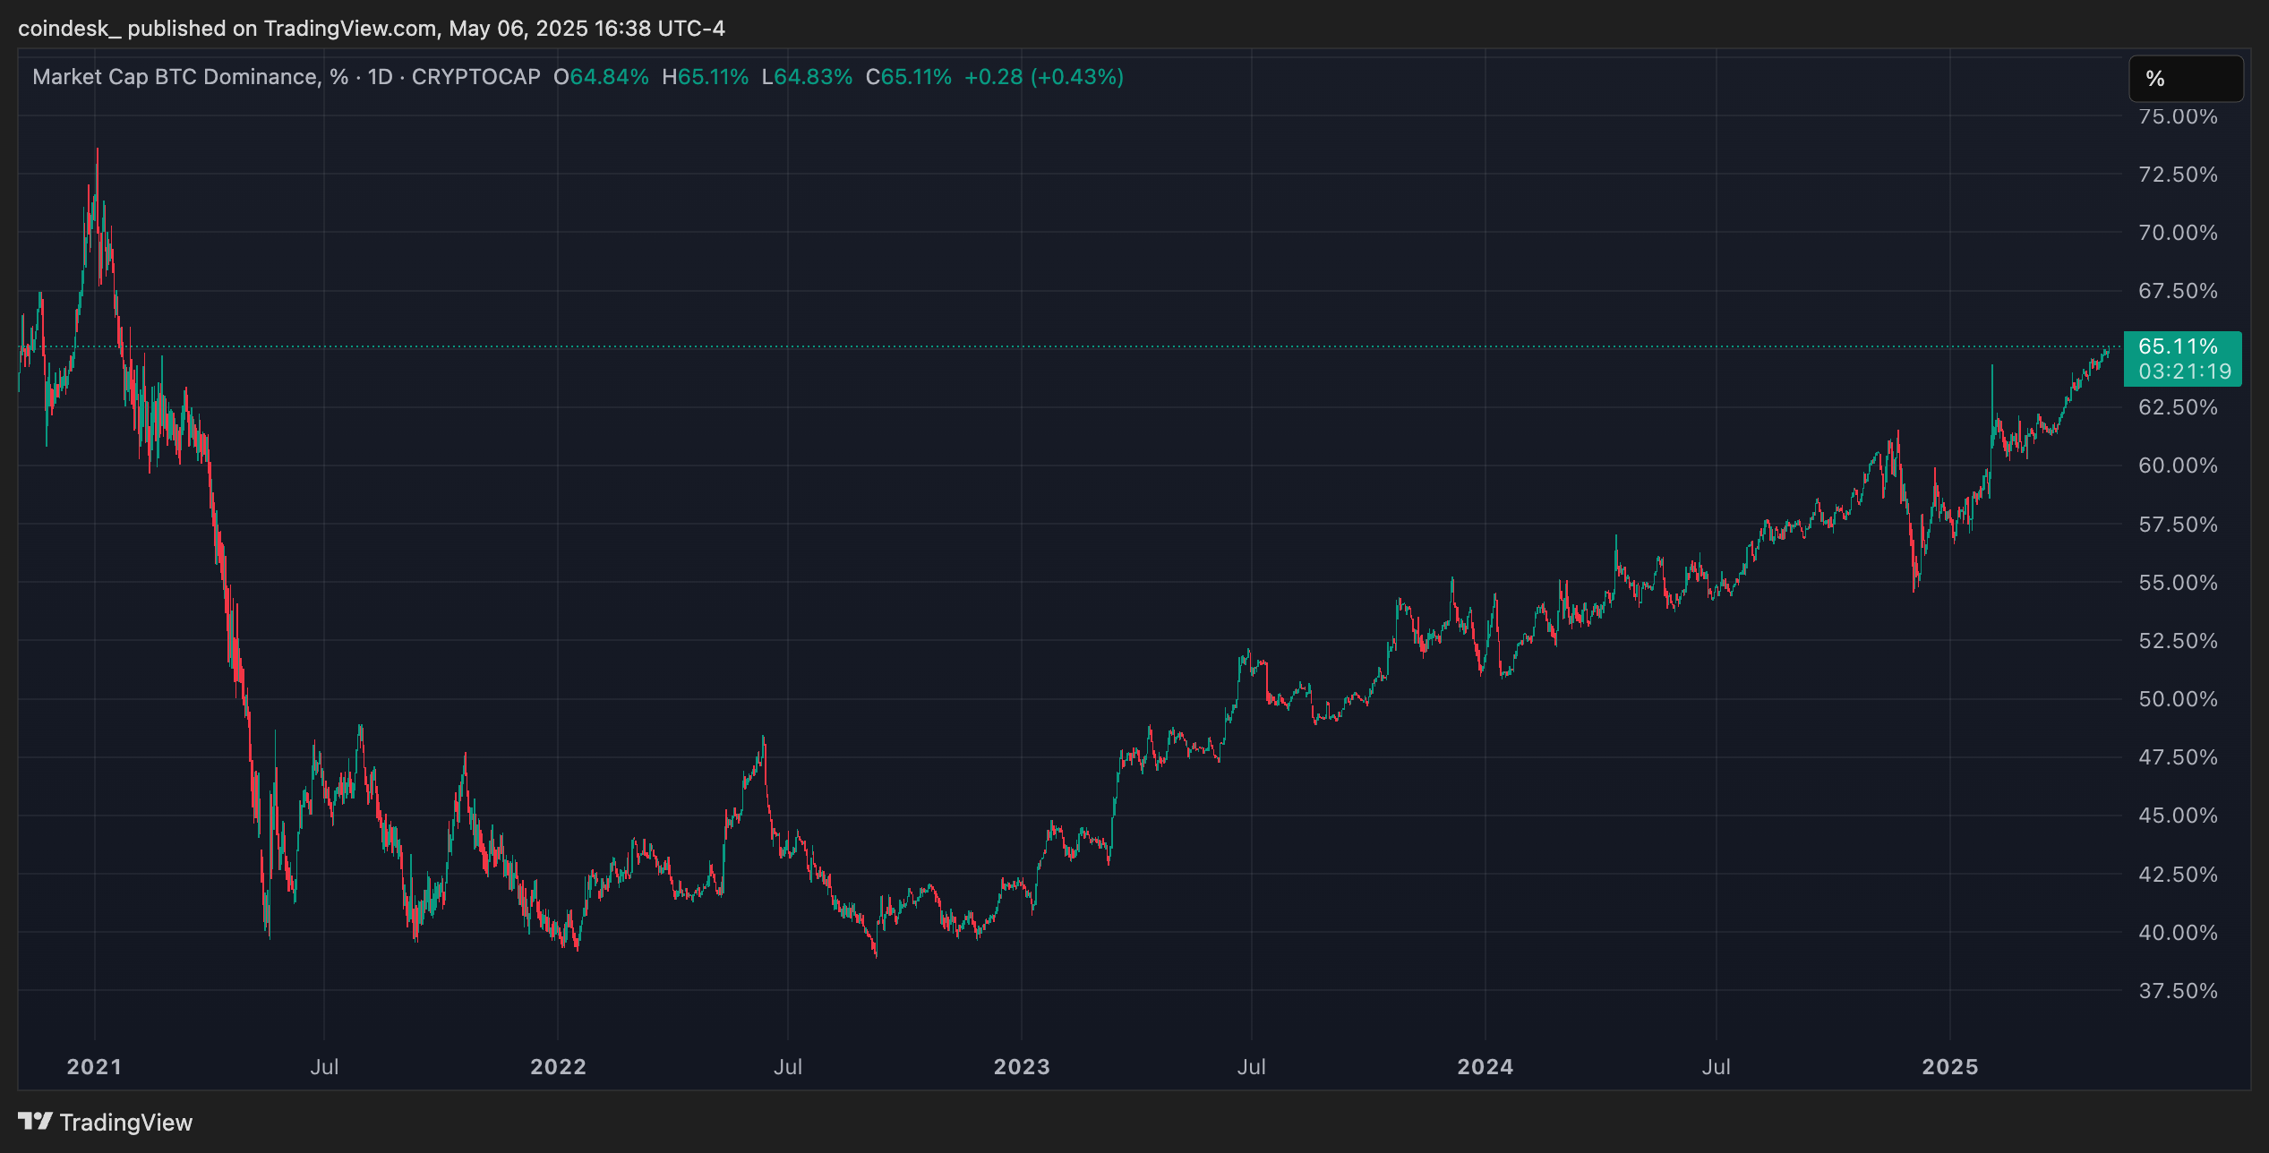Click the open value O64.84%
The height and width of the screenshot is (1153, 2269).
pyautogui.click(x=601, y=77)
